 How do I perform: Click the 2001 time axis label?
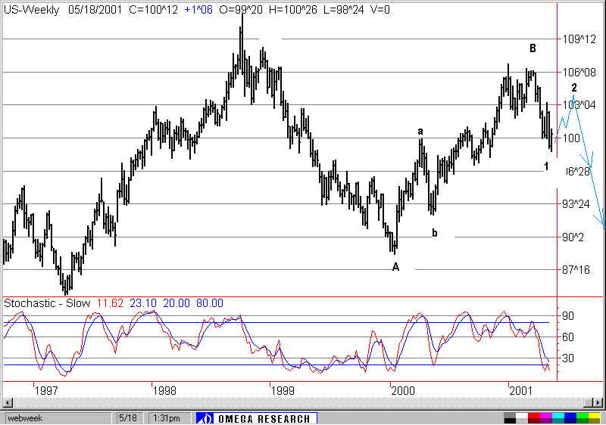[x=521, y=391]
